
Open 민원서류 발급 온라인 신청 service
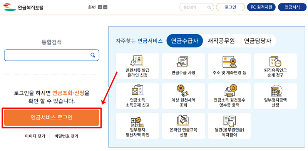coord(137,66)
